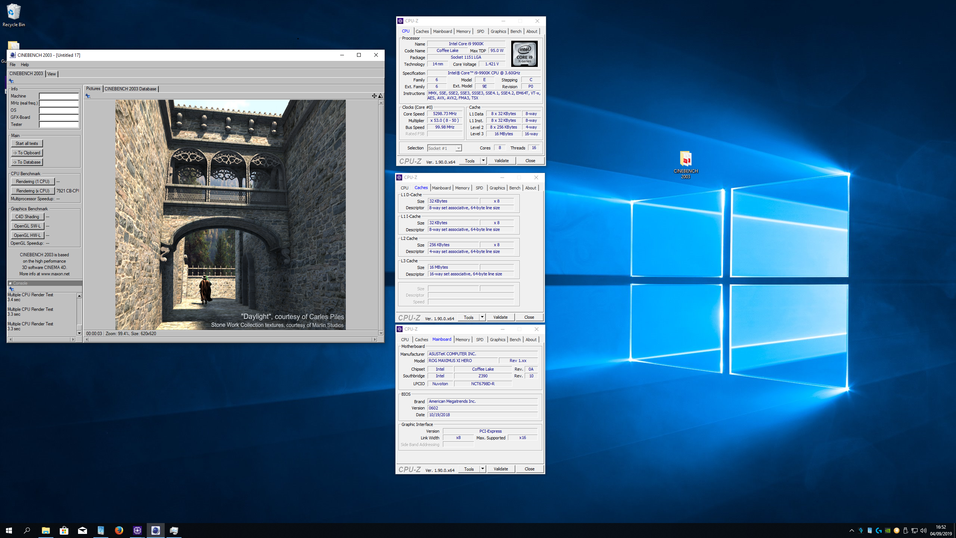This screenshot has width=956, height=538.
Task: Click the To Clipboard button
Action: click(27, 153)
